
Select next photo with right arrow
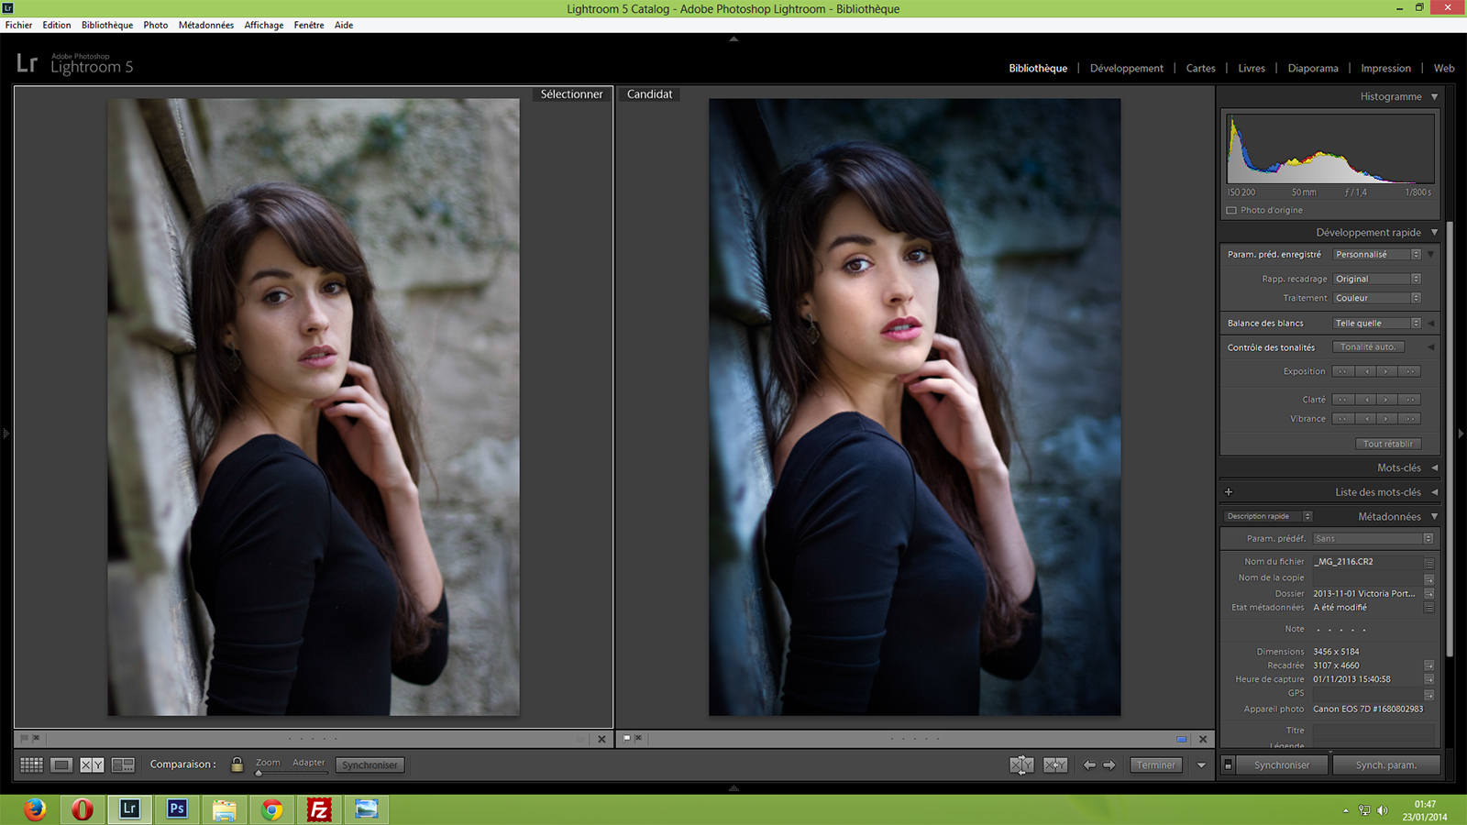(1109, 764)
